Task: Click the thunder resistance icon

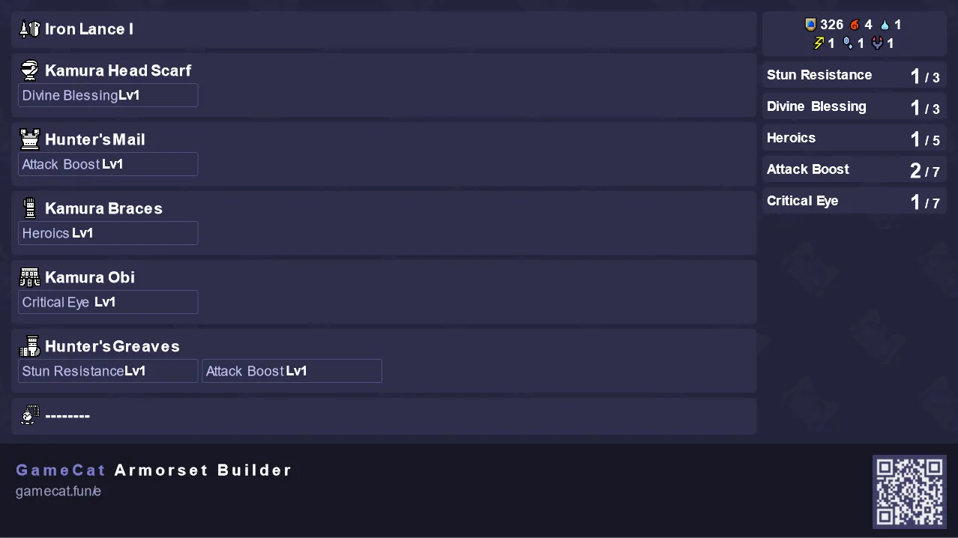Action: tap(819, 43)
